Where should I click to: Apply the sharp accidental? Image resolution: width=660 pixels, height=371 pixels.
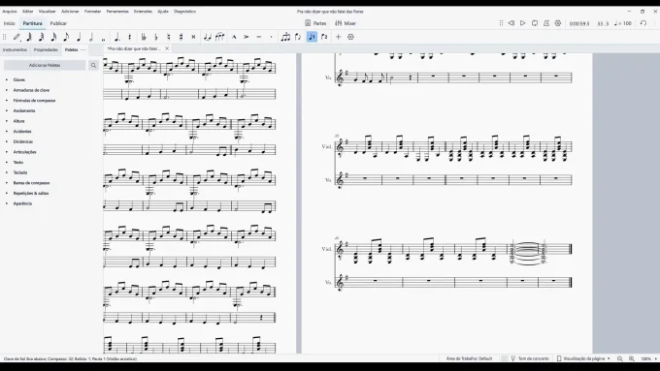pyautogui.click(x=181, y=37)
